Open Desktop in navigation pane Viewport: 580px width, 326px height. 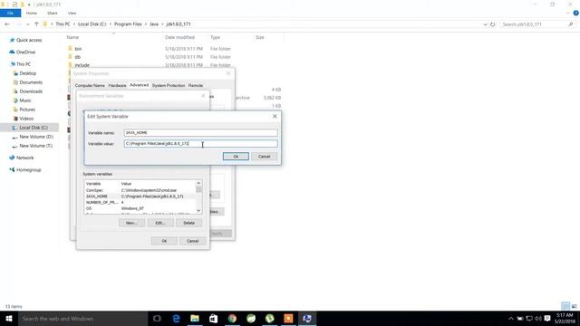tap(28, 73)
